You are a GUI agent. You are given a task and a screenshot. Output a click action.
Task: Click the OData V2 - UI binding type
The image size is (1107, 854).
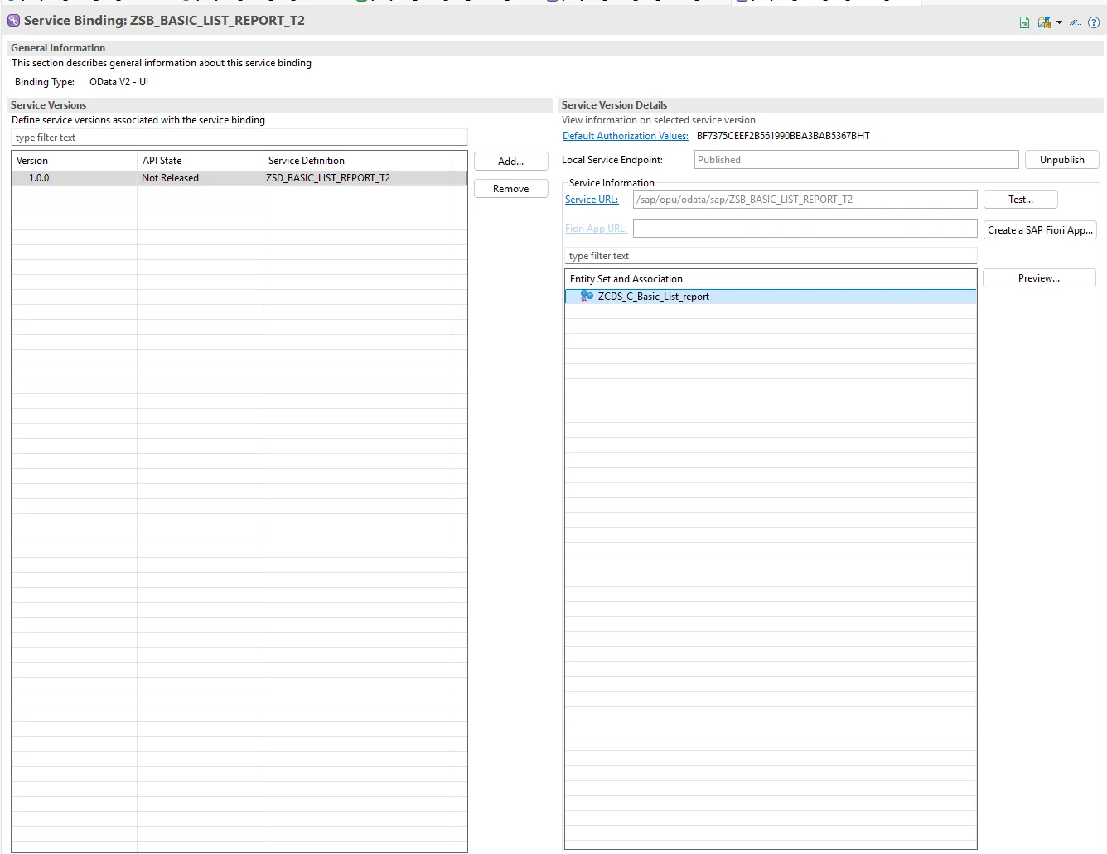[118, 82]
